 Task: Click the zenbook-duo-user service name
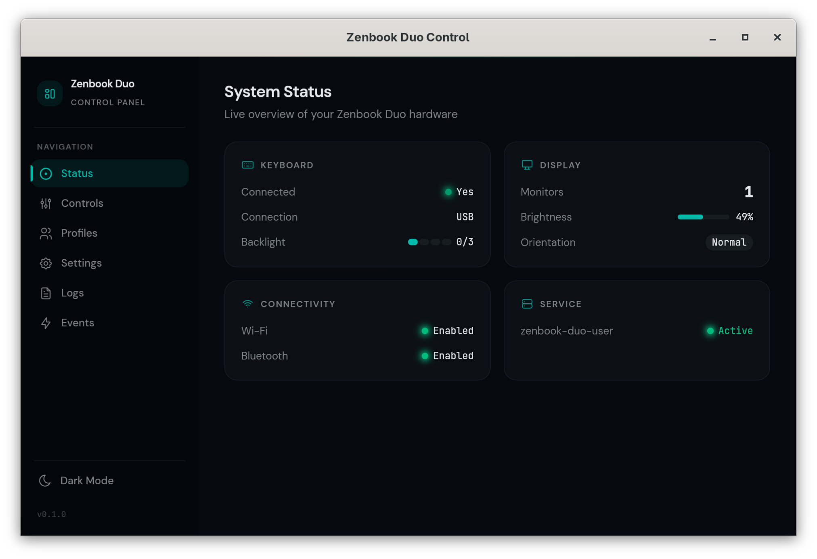[567, 331]
